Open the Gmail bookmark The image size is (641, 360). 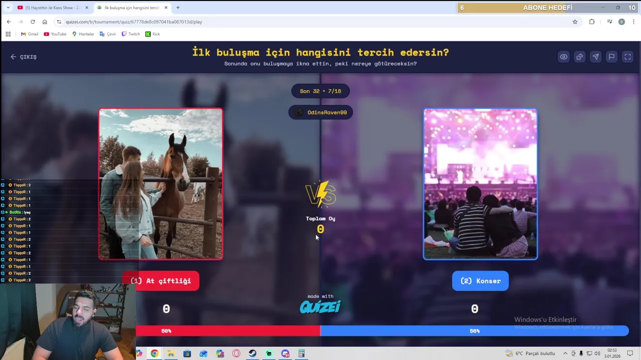pyautogui.click(x=30, y=34)
